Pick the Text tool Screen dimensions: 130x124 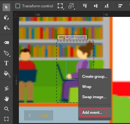(x=6, y=63)
